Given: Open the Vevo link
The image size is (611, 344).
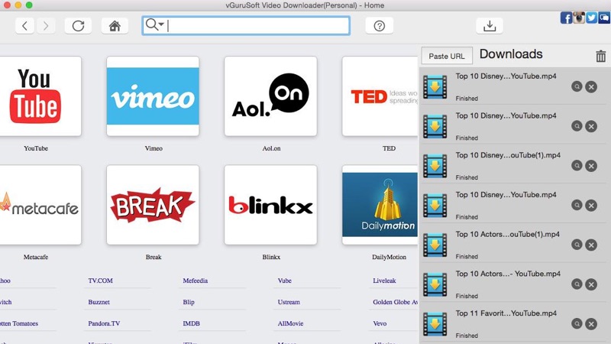Looking at the screenshot, I should [x=380, y=323].
